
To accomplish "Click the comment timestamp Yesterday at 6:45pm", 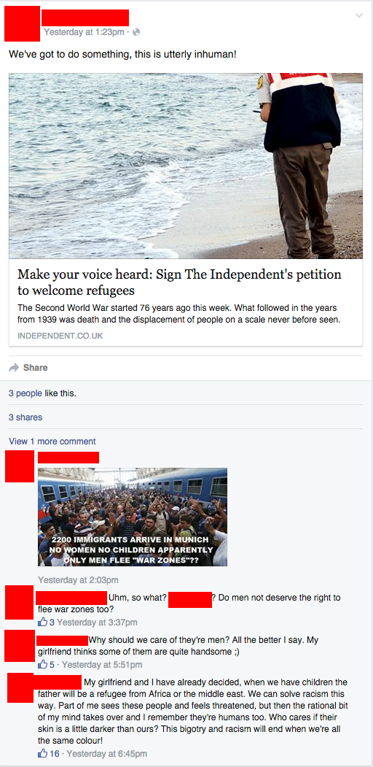I will click(106, 753).
